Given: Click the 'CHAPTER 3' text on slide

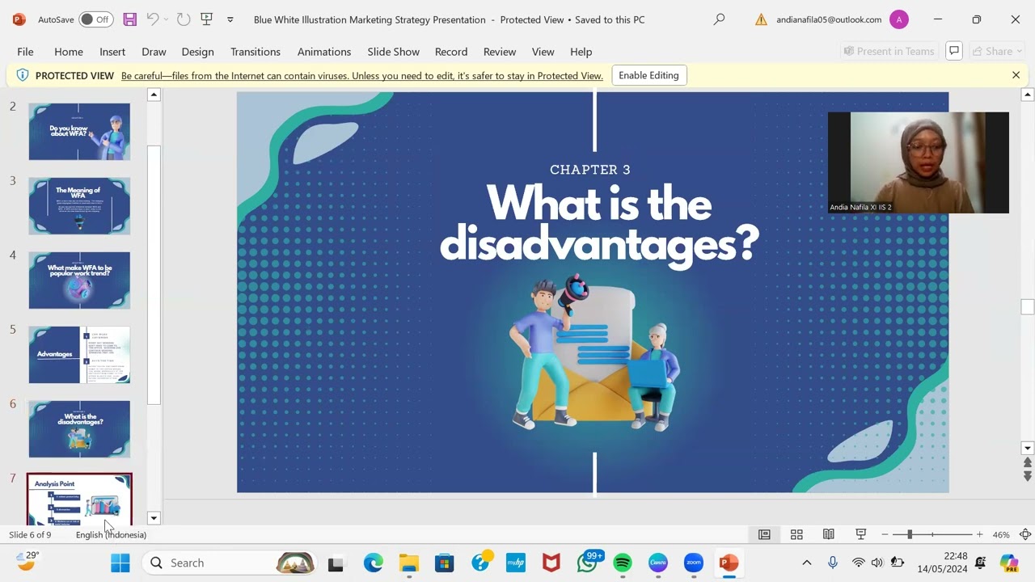Looking at the screenshot, I should pyautogui.click(x=590, y=170).
